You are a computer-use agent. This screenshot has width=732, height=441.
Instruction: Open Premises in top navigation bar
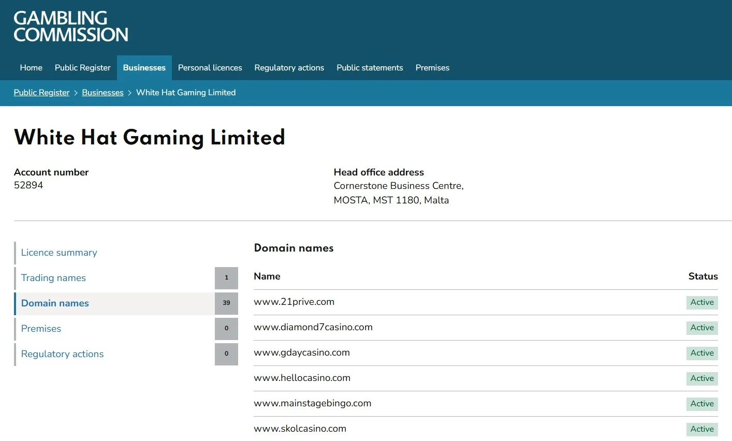(432, 68)
